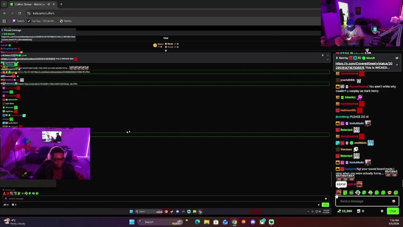Click user Ryanckhoury in chat

coord(358,86)
